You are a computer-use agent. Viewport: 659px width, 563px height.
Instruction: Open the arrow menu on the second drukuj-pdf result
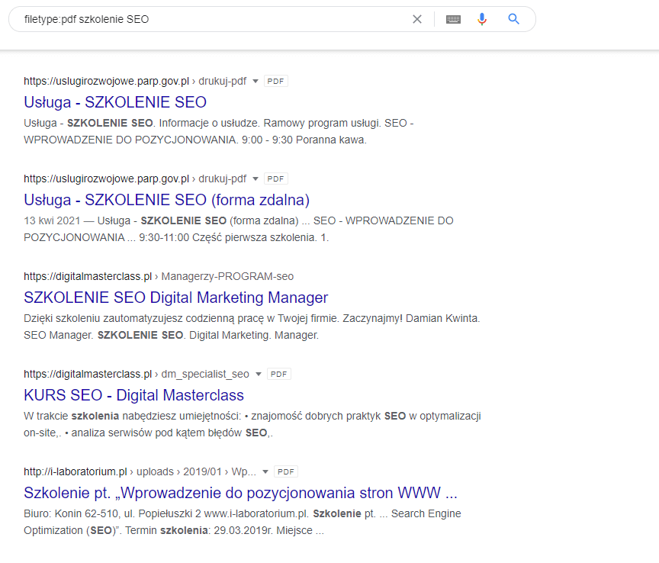coord(255,179)
